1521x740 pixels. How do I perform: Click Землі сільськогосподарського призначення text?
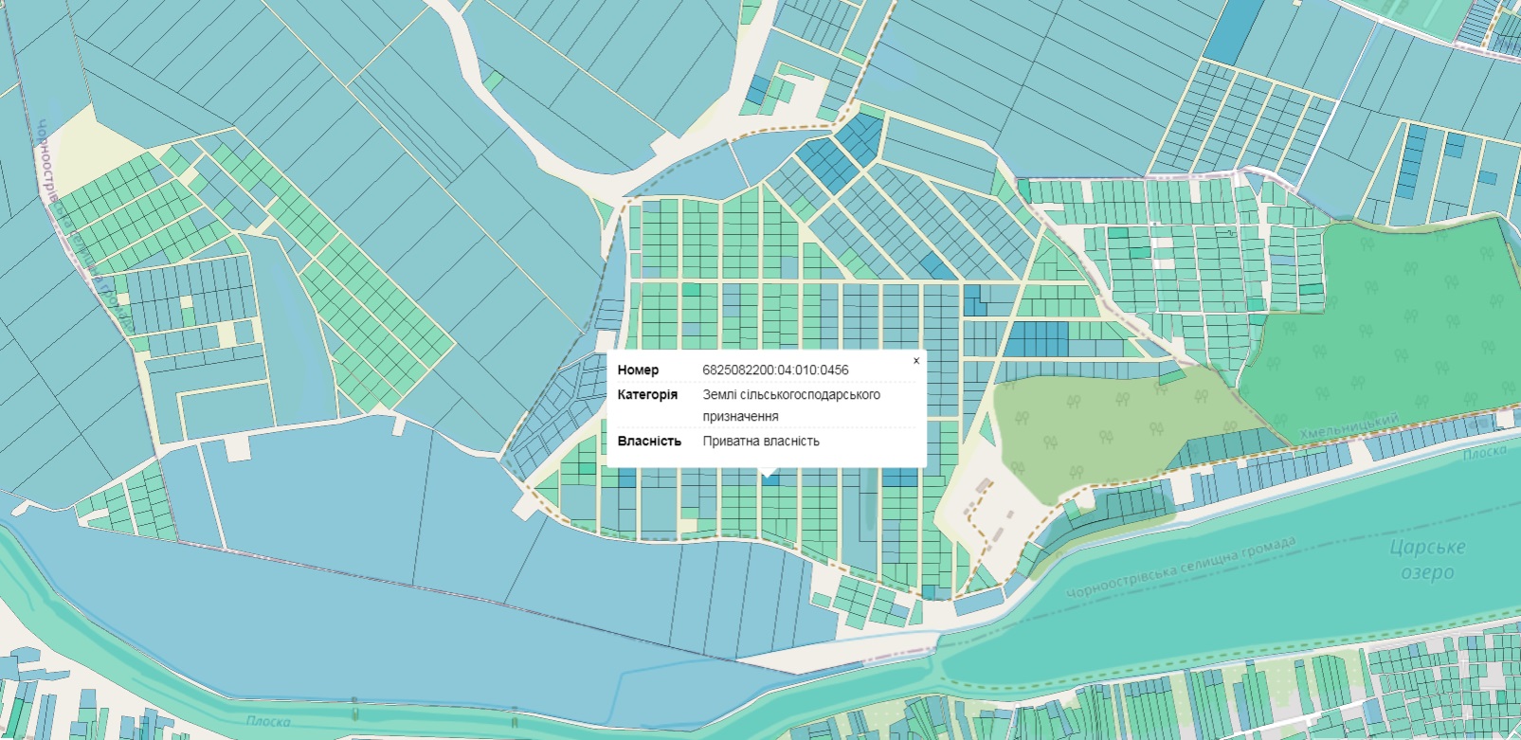pos(790,405)
